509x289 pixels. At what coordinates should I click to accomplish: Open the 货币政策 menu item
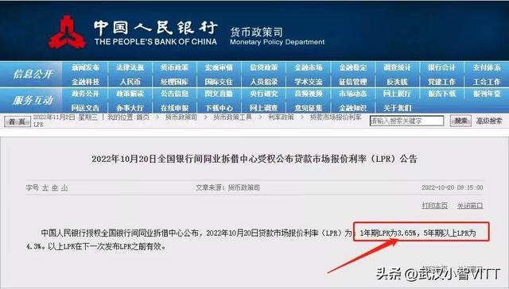tap(174, 67)
